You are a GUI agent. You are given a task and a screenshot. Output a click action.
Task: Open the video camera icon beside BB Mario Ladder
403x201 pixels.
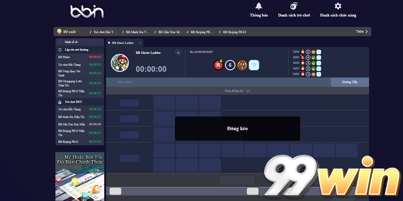[x=178, y=52]
